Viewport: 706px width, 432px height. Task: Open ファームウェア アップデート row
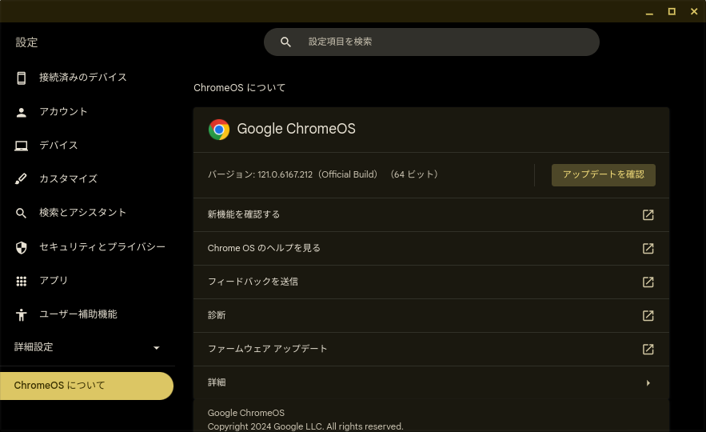click(x=431, y=349)
